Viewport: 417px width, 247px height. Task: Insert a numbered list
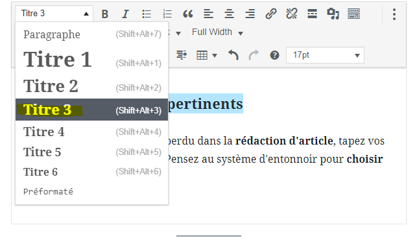tap(167, 14)
